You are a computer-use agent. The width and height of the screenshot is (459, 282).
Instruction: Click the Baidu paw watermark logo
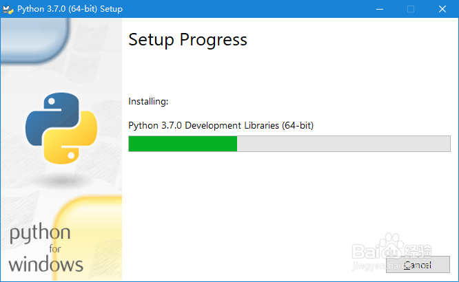tap(391, 246)
